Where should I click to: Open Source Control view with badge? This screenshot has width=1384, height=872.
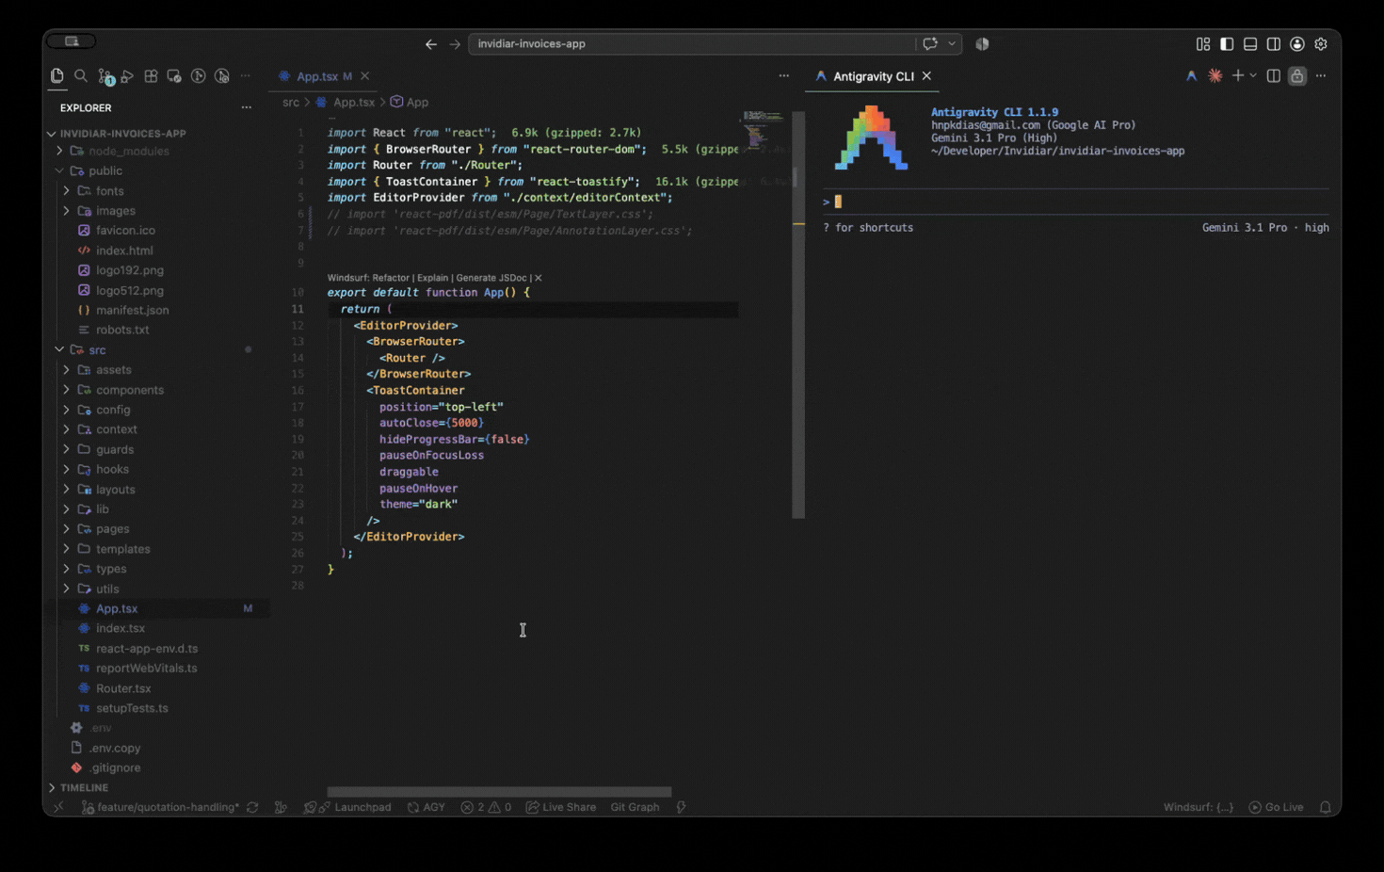point(105,77)
